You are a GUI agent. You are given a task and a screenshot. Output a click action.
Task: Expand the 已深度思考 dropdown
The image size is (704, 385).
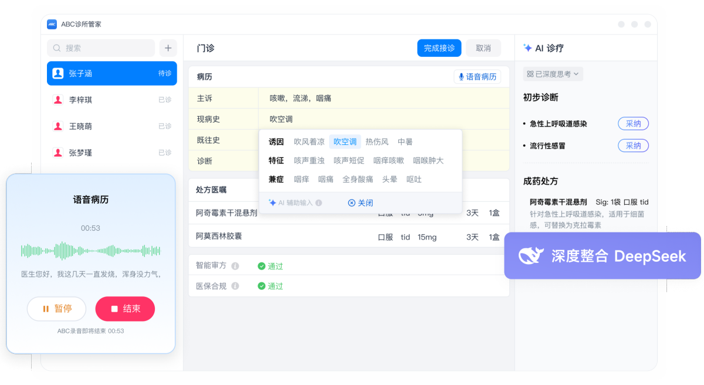[x=553, y=74]
